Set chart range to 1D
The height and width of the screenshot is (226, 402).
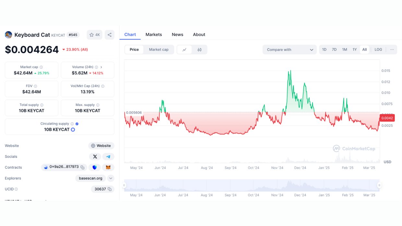324,50
